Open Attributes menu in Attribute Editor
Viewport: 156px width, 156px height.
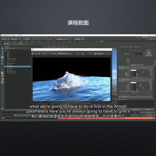pyautogui.click(x=131, y=47)
